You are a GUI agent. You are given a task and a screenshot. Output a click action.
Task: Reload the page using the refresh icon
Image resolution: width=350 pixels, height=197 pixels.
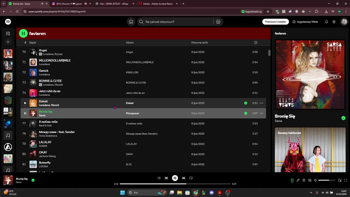(17, 11)
